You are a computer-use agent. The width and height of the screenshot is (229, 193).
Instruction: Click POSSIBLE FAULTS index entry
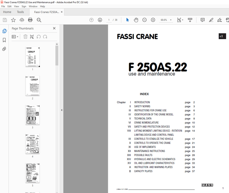coord(143,155)
